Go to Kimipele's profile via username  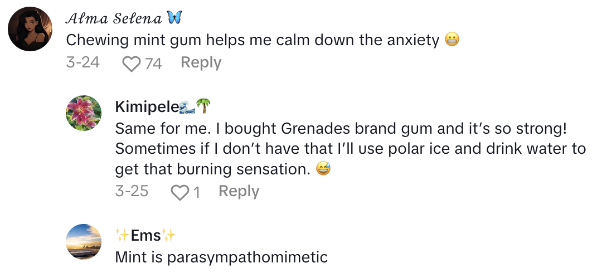pyautogui.click(x=147, y=106)
